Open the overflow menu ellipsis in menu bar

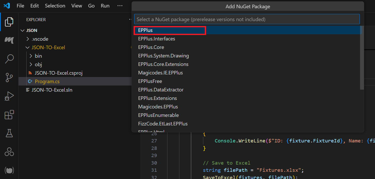[x=120, y=6]
